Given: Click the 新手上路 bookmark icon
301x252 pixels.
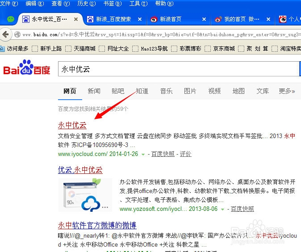Looking at the screenshot, I should click(x=35, y=49).
